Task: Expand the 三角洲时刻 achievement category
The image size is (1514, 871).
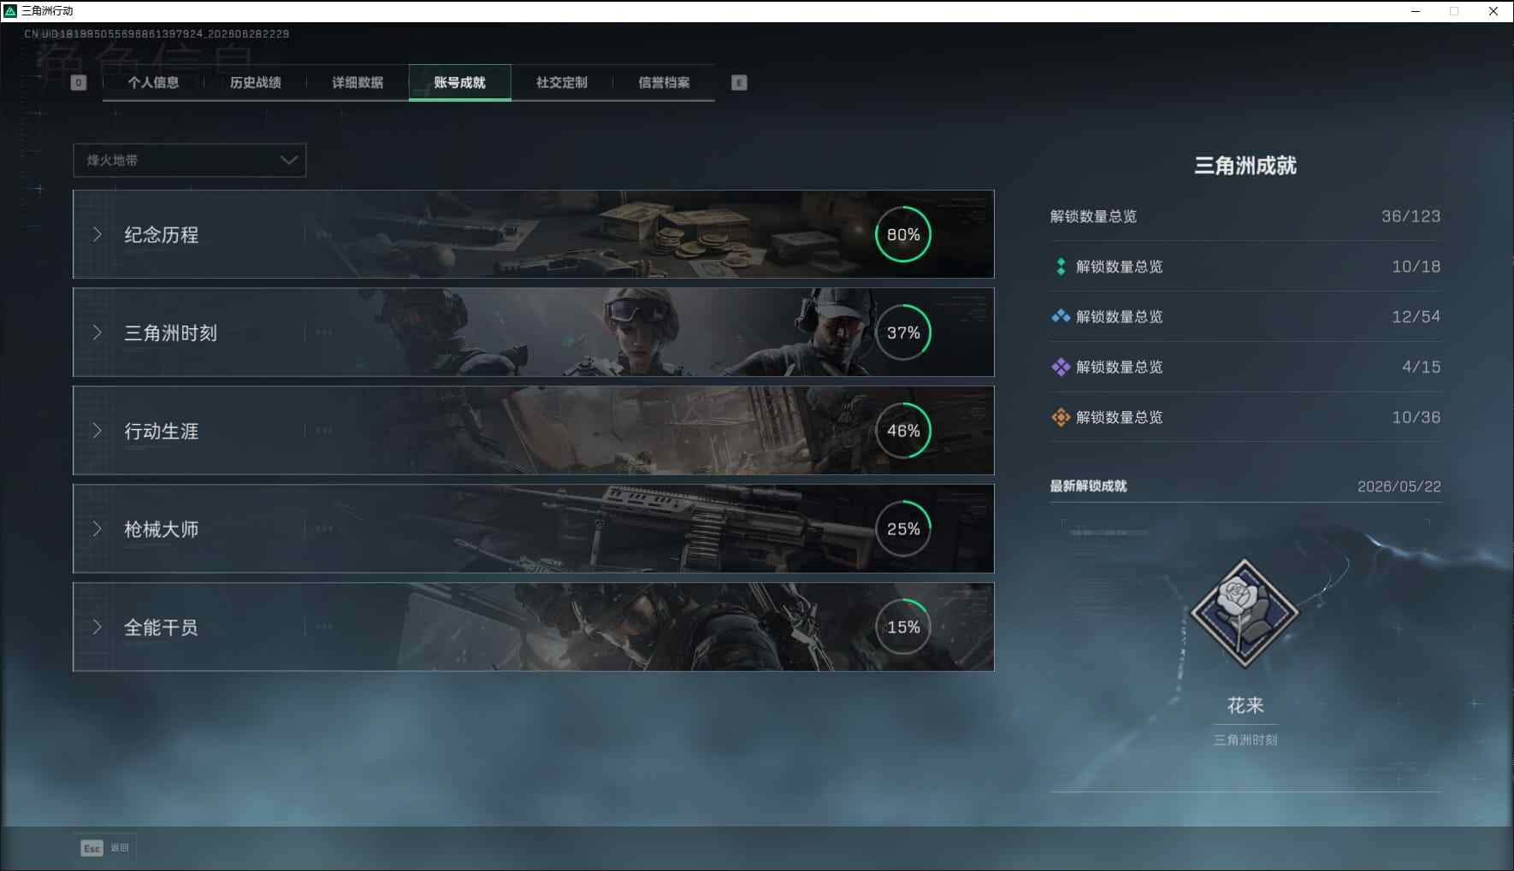Action: [534, 333]
